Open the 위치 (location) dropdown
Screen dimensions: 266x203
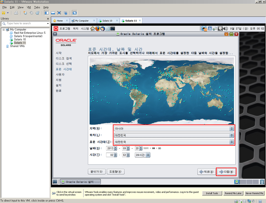click(174, 135)
